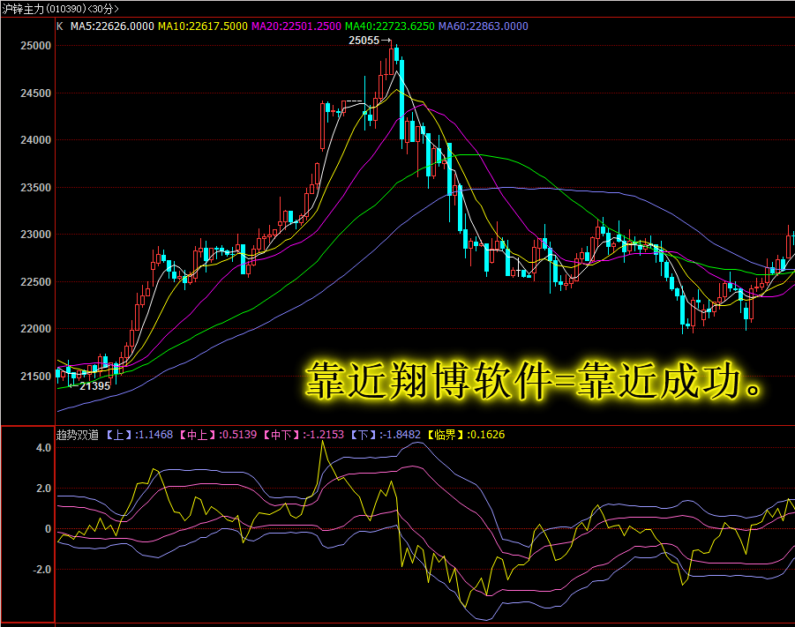Screen dimensions: 795x627
Task: Click the -2.0 indicator axis label
Action: [x=41, y=570]
